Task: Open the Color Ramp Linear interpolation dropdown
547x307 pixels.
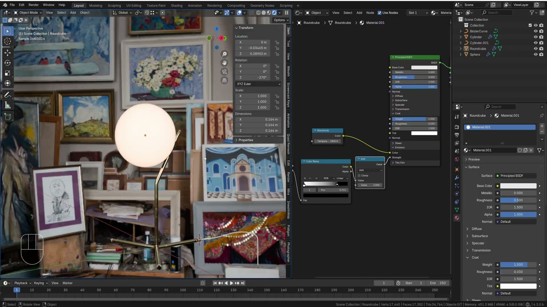Action: (x=342, y=178)
